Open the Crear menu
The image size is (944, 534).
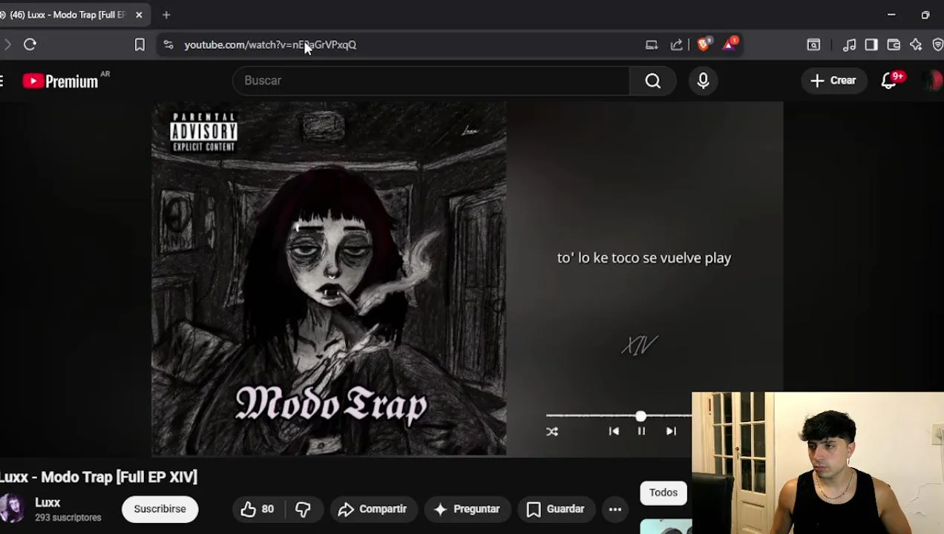click(x=833, y=80)
